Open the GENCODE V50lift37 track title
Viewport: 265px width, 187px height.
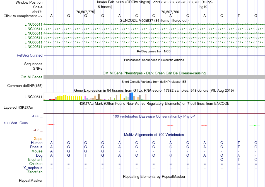(x=154, y=20)
